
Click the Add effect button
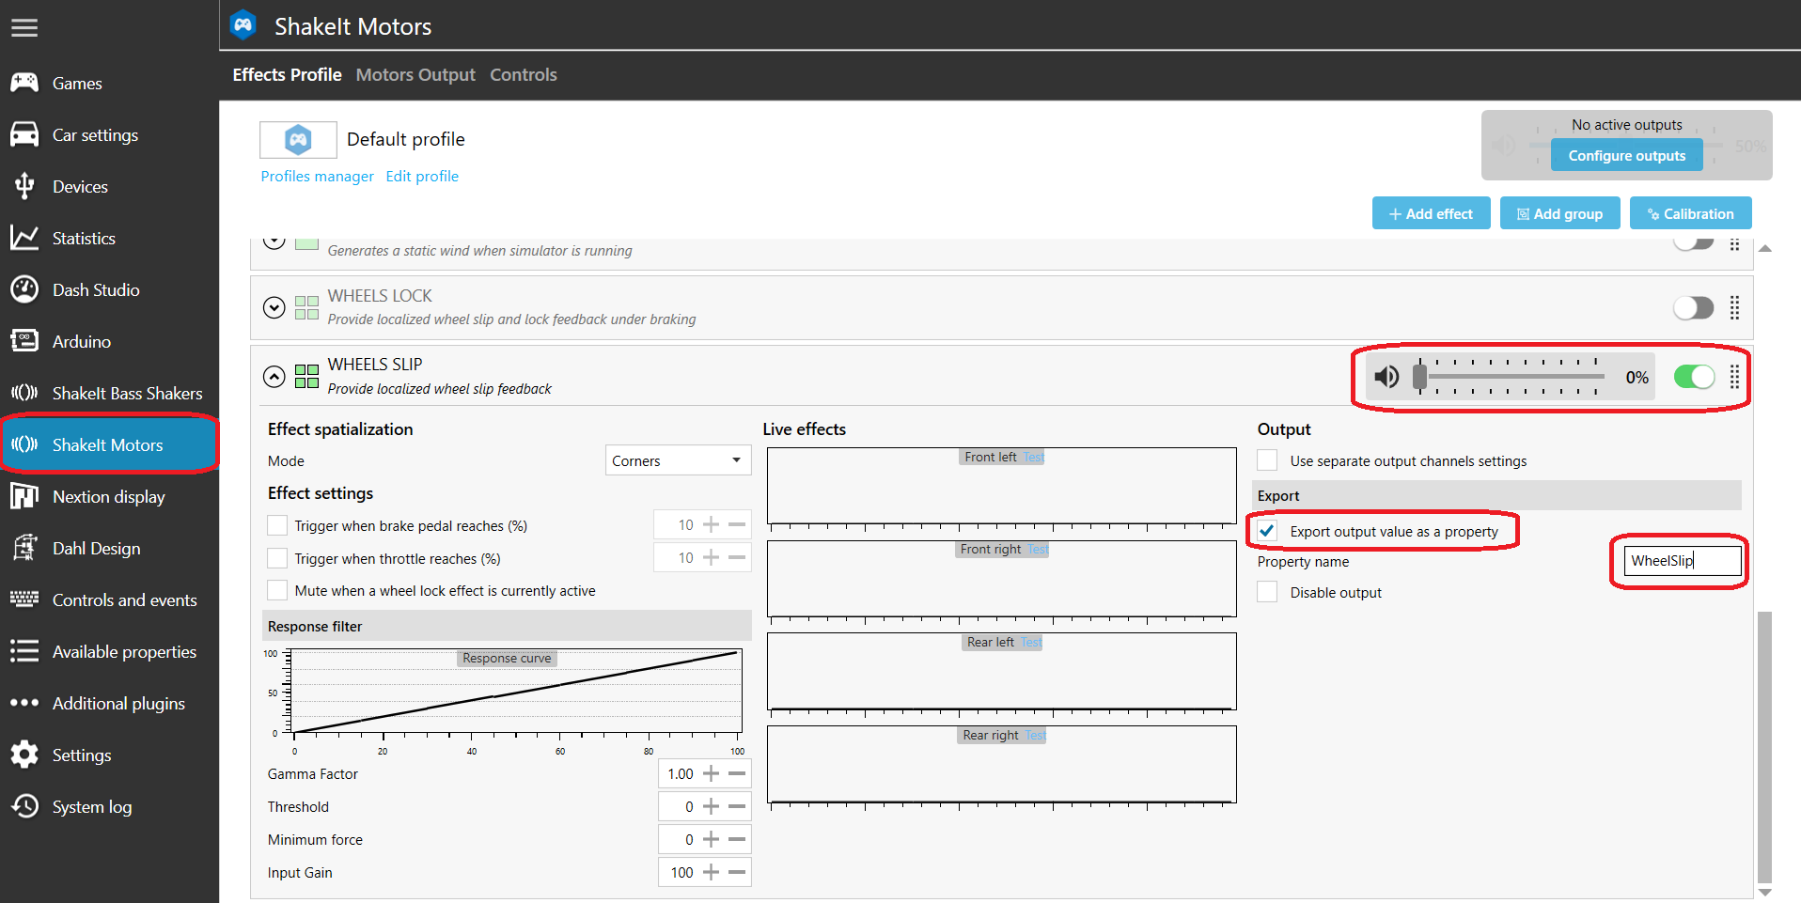(1431, 214)
